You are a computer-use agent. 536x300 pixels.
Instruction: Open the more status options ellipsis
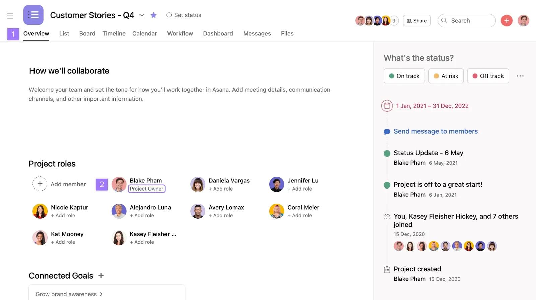(x=520, y=76)
